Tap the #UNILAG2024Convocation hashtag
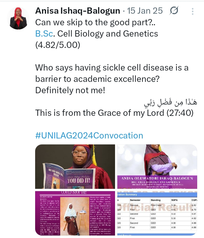 point(89,135)
